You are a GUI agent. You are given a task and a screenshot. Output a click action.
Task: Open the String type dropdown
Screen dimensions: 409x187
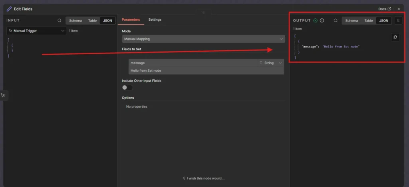(270, 63)
